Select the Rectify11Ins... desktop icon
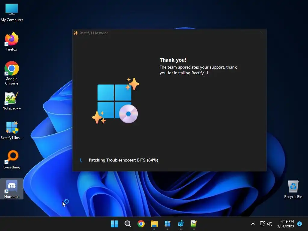The height and width of the screenshot is (231, 308). [12, 130]
